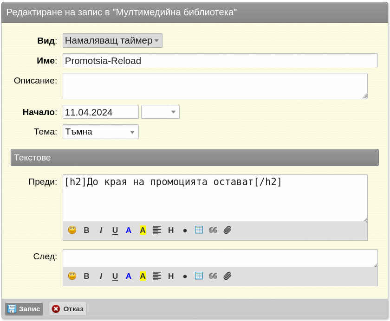Click into the Преди text area
The width and height of the screenshot is (390, 321).
coord(215,198)
